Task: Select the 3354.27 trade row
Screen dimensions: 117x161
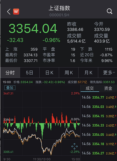Action: point(99,153)
